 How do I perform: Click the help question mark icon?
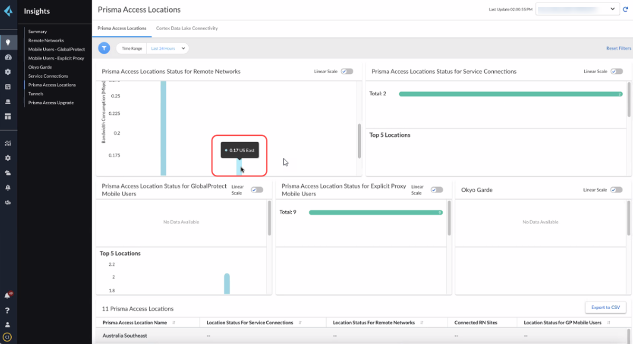pyautogui.click(x=8, y=310)
